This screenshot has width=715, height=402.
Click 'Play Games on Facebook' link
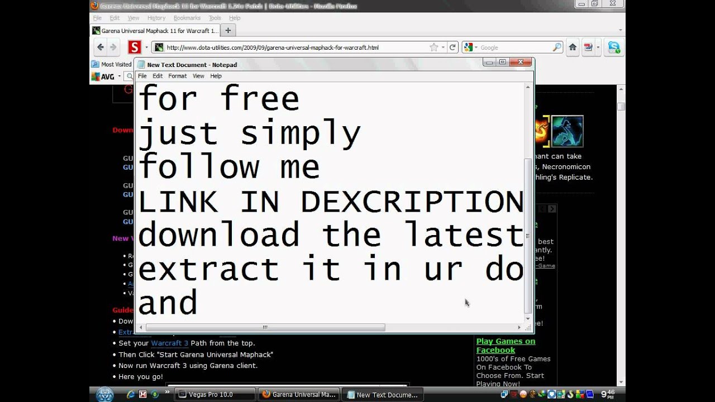506,346
